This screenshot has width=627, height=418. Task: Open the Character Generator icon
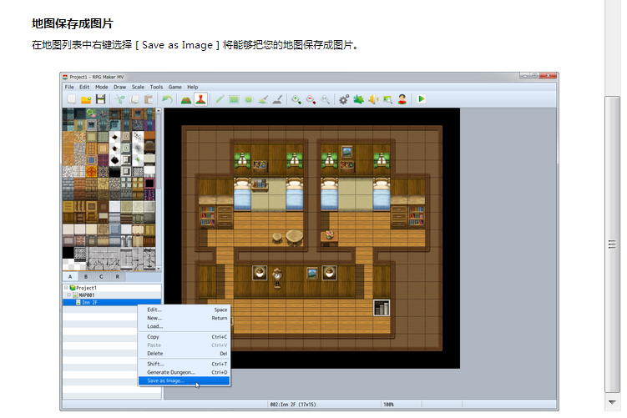[402, 99]
